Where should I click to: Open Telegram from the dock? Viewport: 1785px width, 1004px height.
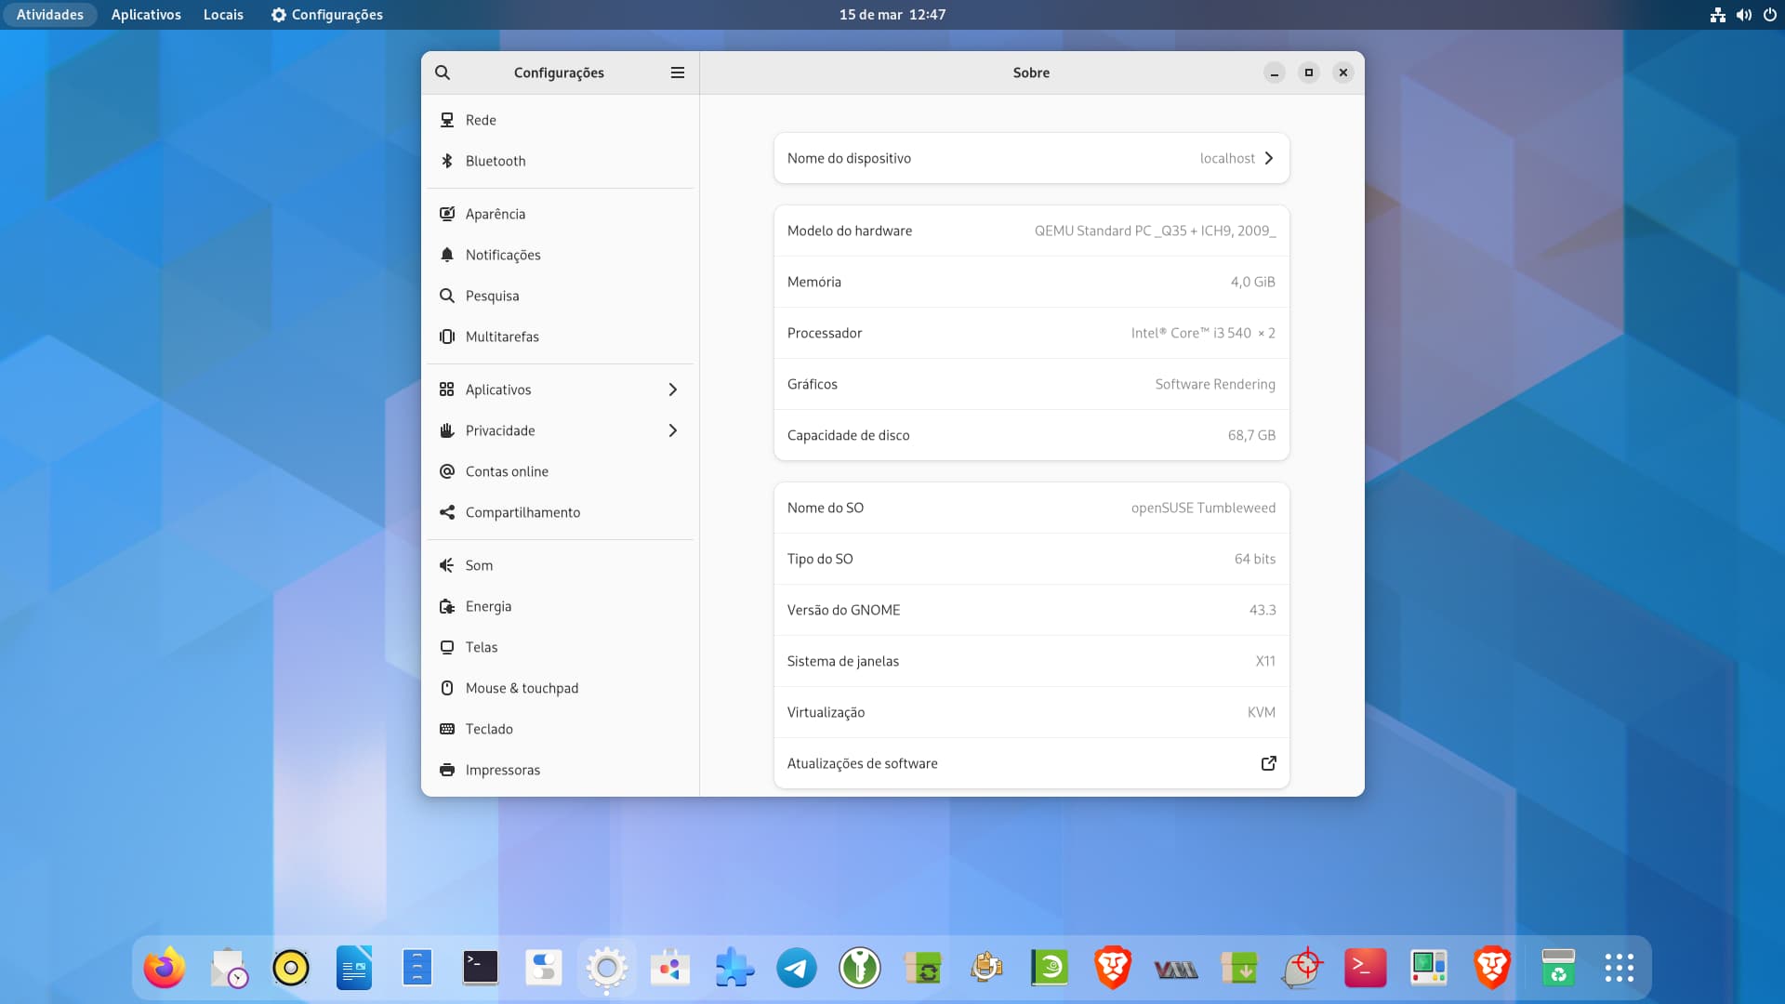[797, 969]
